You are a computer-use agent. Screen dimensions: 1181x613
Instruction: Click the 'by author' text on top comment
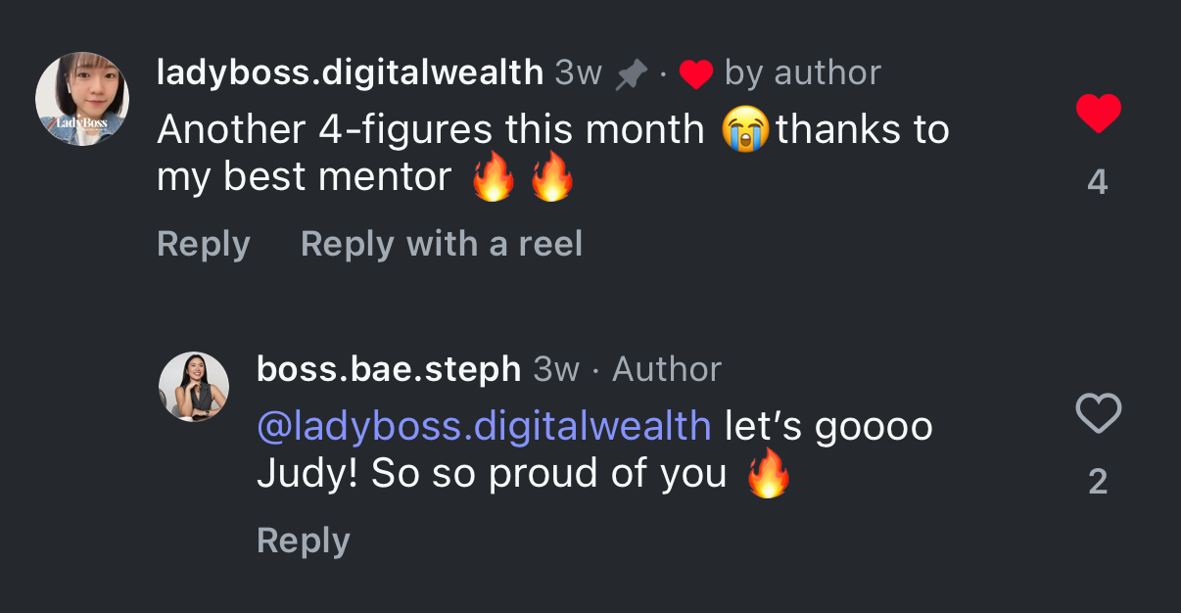click(803, 72)
